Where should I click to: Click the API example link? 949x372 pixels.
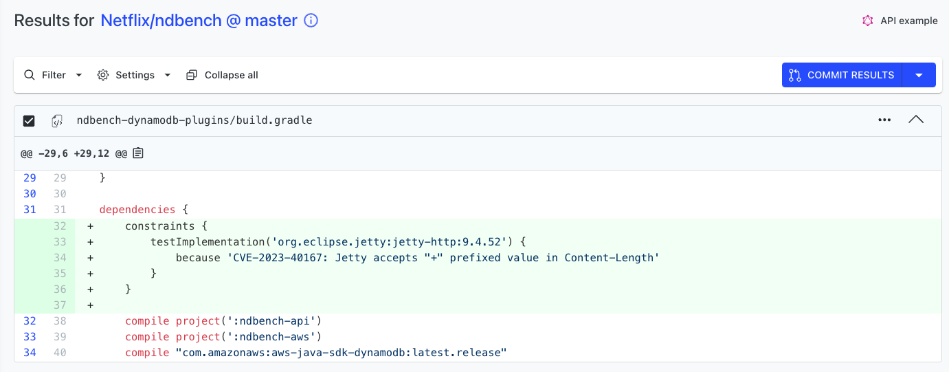click(909, 21)
